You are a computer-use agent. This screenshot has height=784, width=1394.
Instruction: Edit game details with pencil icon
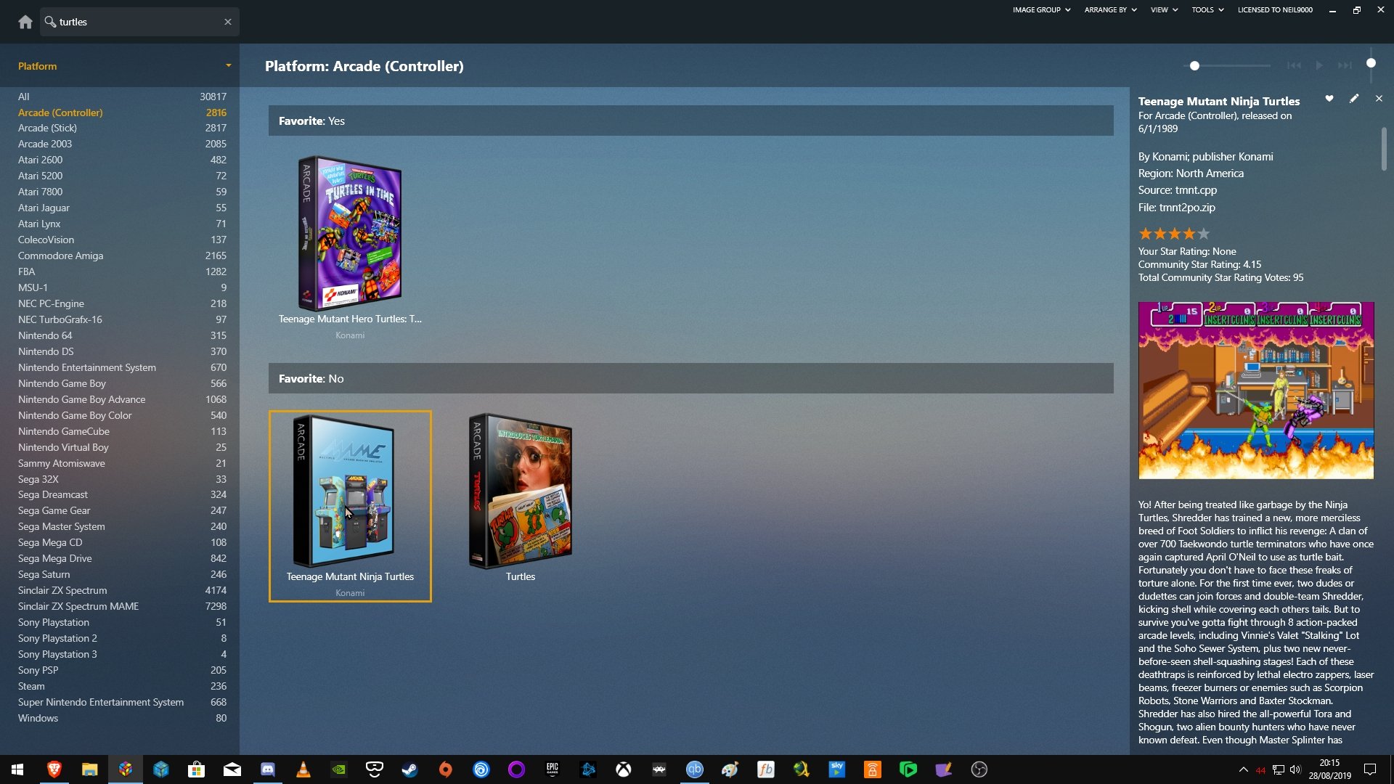[1354, 99]
